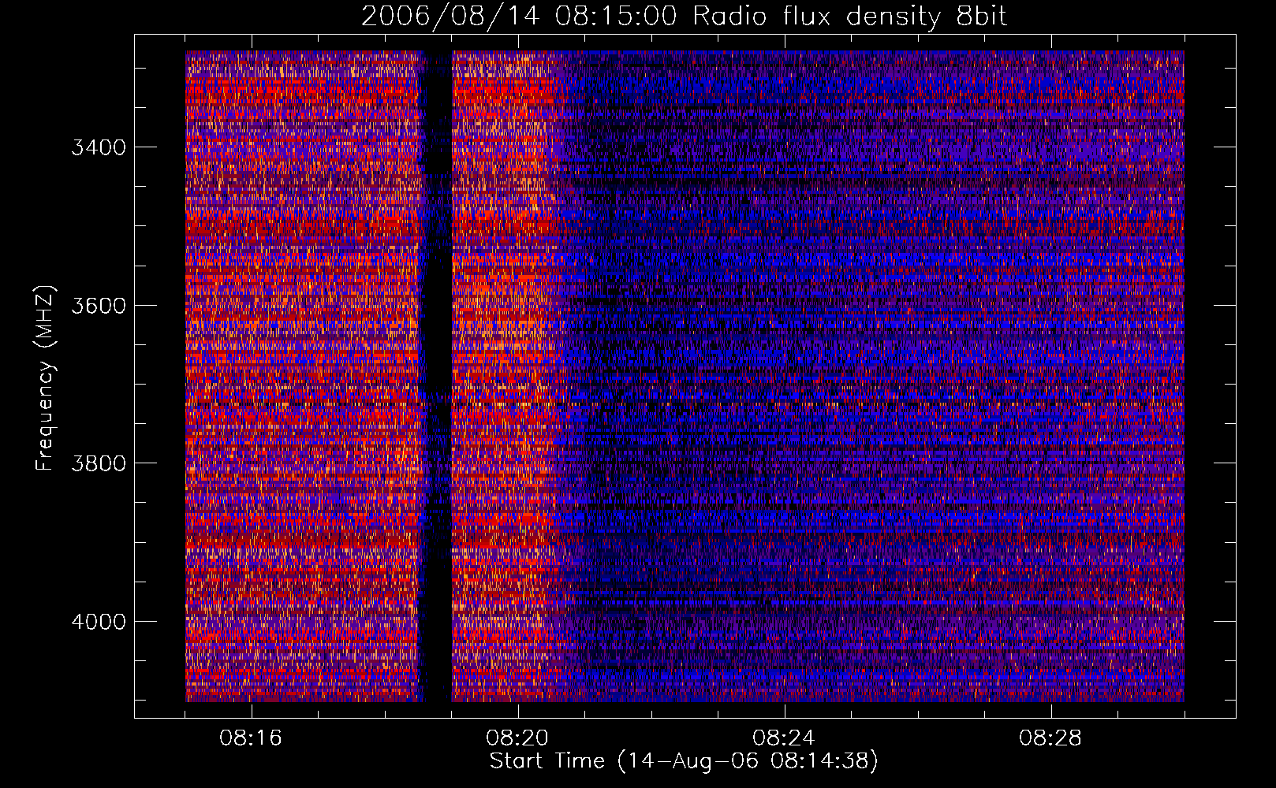The image size is (1276, 788).
Task: Click the '08:28' time tick label
Action: tap(1050, 738)
